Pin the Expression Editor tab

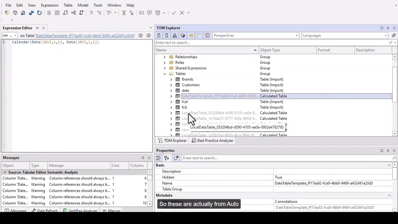pyautogui.click(x=37, y=28)
